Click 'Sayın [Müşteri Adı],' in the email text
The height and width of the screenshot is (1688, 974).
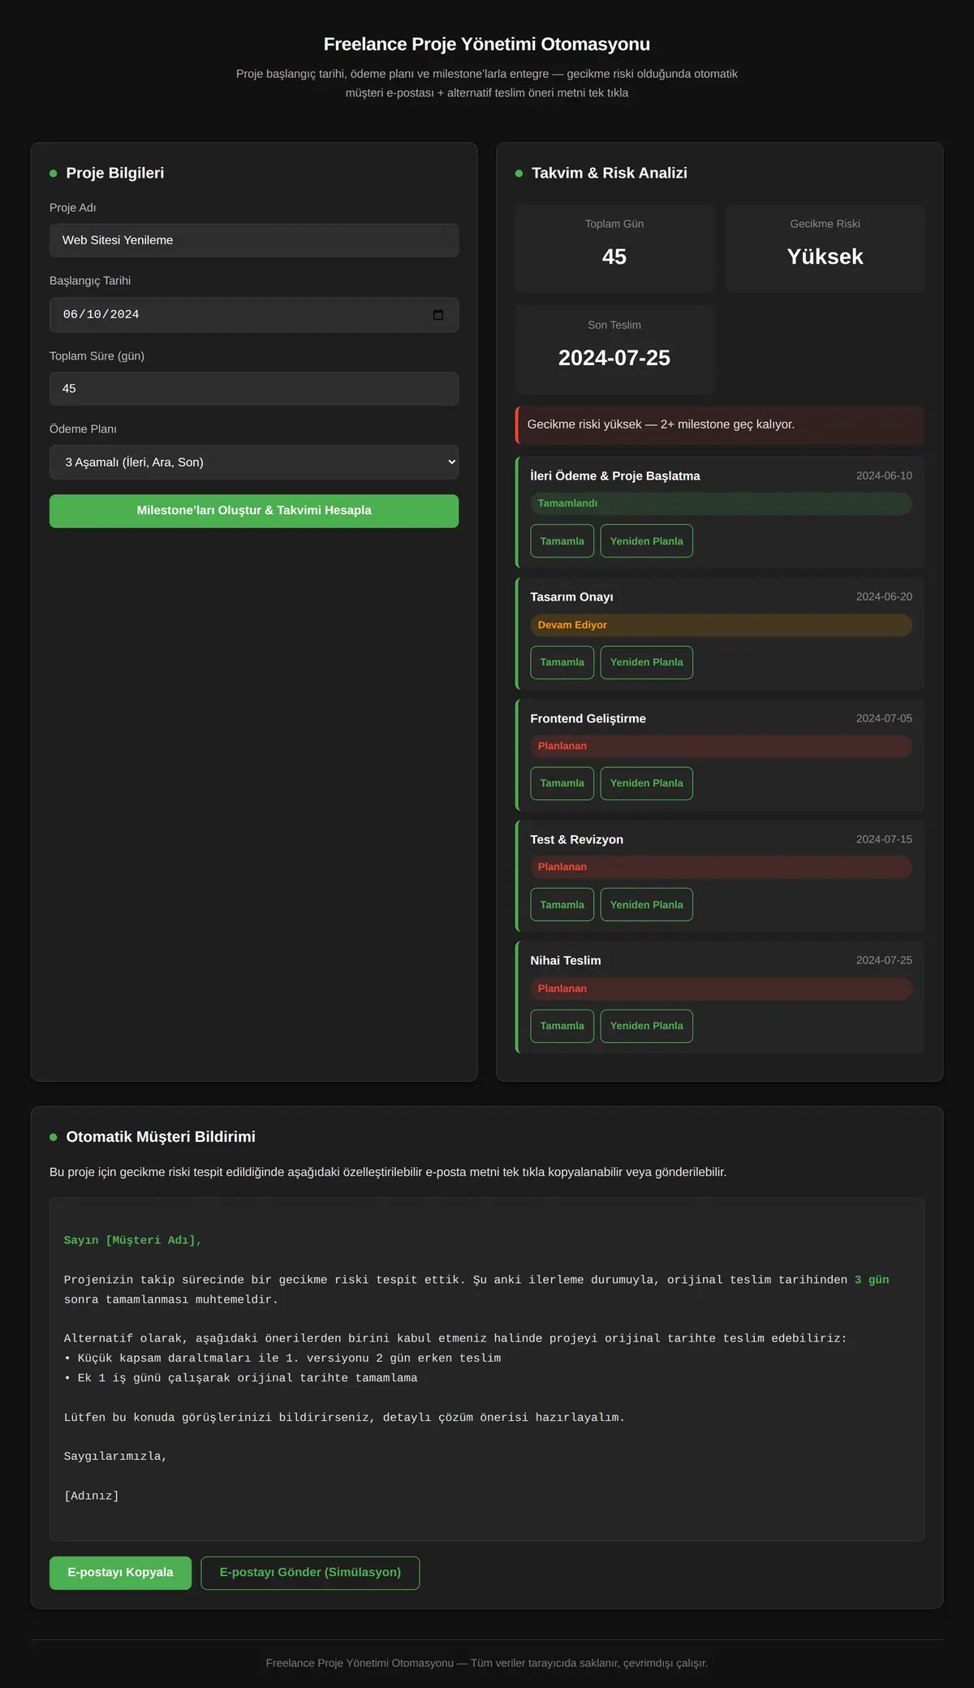pyautogui.click(x=132, y=1240)
